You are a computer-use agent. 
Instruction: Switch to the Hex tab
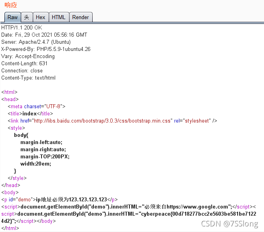click(x=41, y=17)
